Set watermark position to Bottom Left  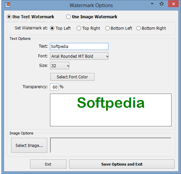(119, 28)
